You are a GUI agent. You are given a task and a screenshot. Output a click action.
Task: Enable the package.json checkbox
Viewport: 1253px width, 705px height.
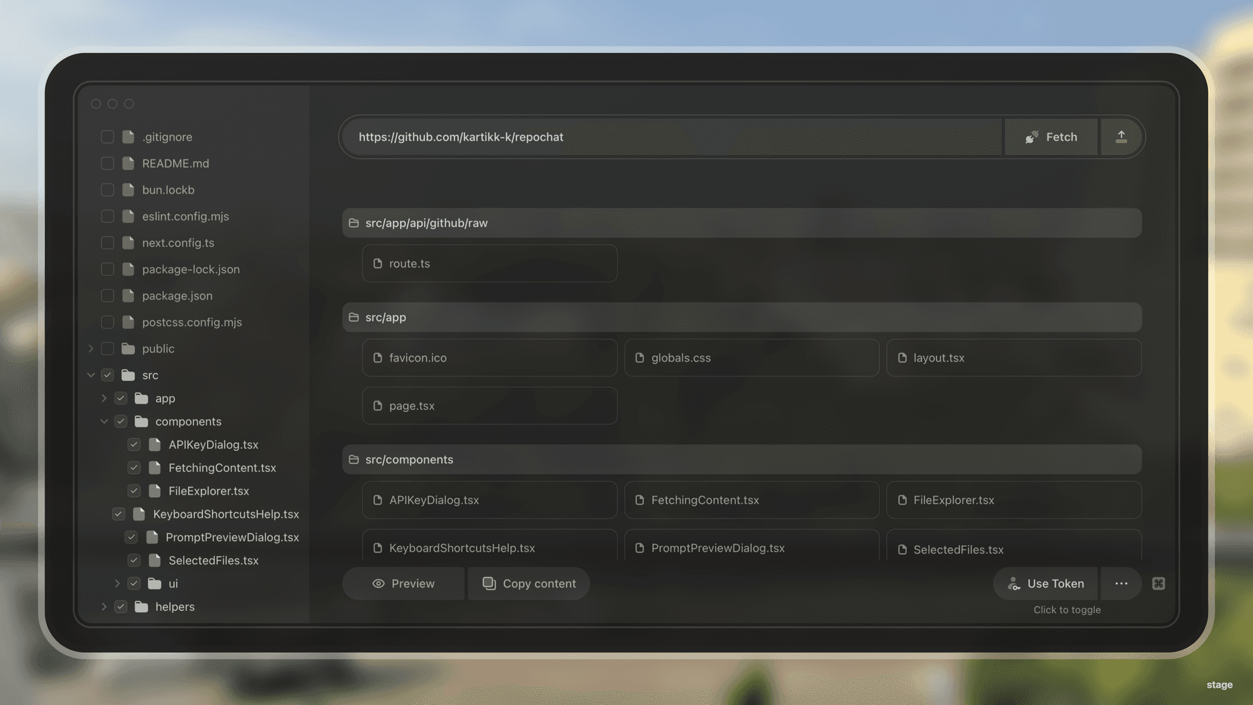(108, 296)
